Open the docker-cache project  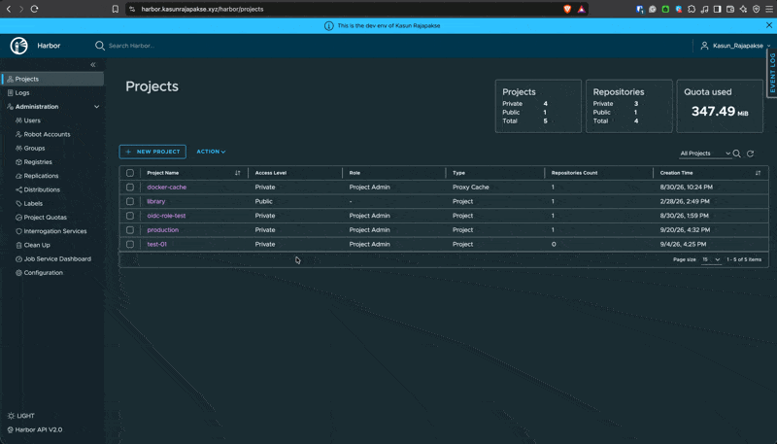166,188
